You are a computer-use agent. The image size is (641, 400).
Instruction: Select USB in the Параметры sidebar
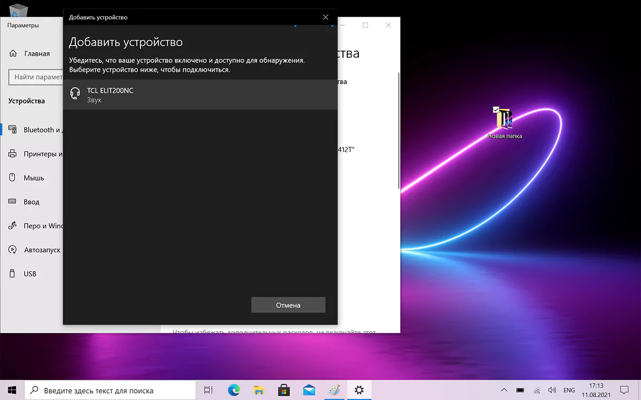tap(23, 274)
